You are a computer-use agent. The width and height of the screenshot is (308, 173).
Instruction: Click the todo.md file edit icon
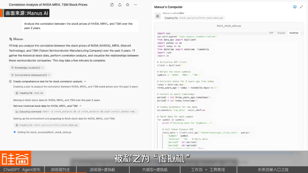pyautogui.click(x=17, y=93)
